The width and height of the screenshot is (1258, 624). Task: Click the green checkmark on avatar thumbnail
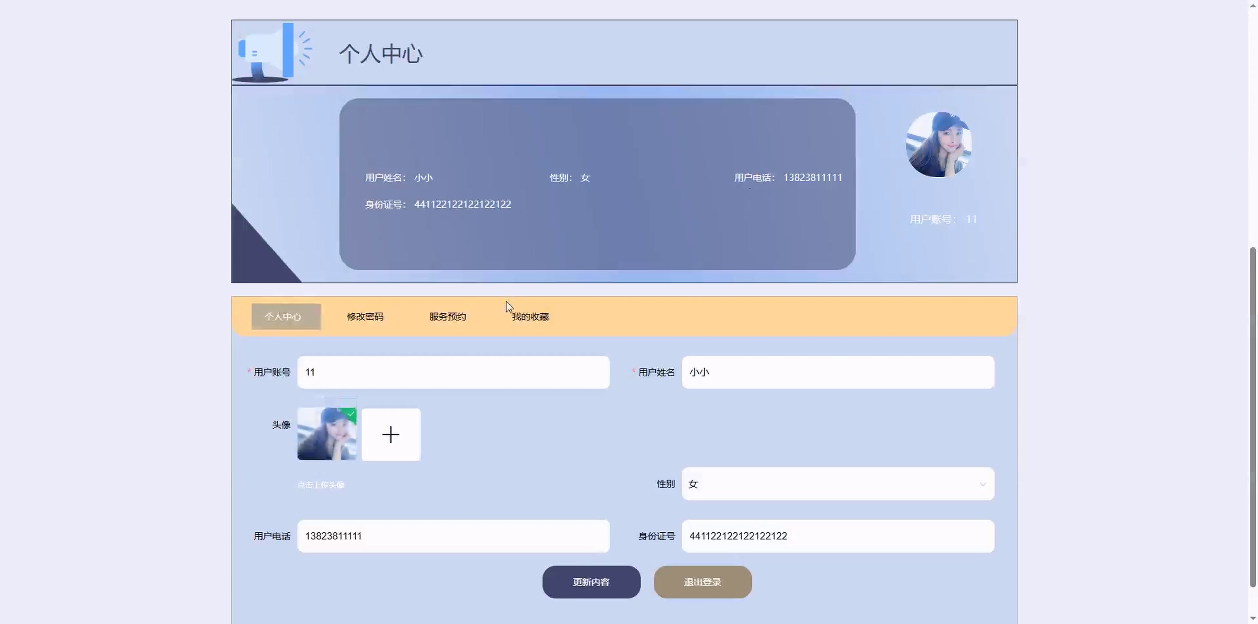[x=350, y=414]
